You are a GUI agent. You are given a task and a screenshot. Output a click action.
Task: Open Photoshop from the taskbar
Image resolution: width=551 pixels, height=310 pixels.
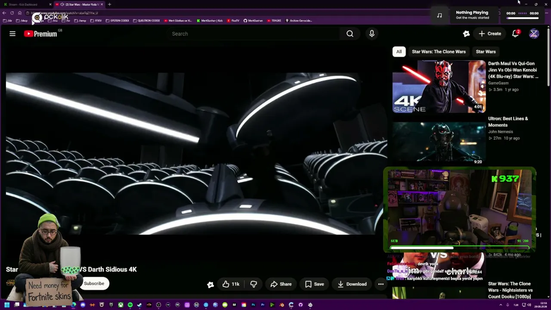click(x=253, y=305)
